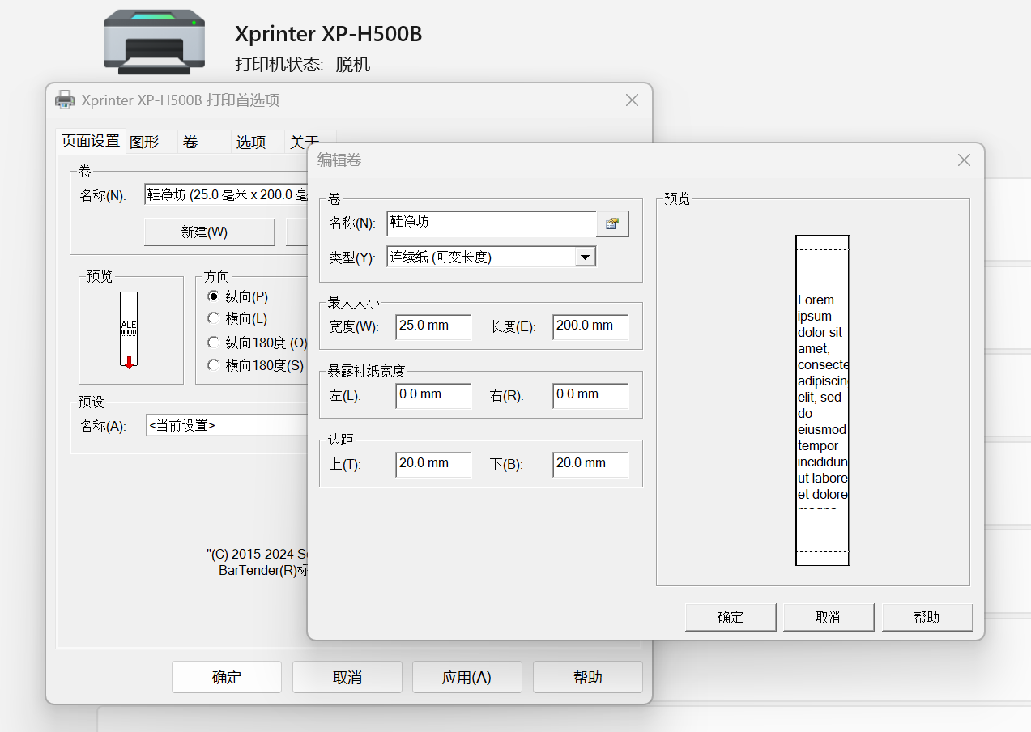The height and width of the screenshot is (732, 1031).
Task: Open the 卷 名称 dropdown in page setup
Action: [x=227, y=194]
